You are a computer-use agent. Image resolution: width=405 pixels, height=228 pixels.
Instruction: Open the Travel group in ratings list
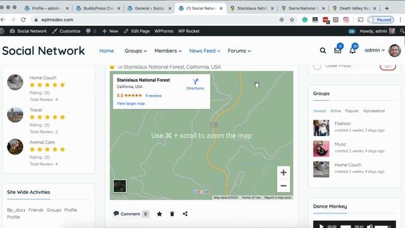tap(35, 110)
